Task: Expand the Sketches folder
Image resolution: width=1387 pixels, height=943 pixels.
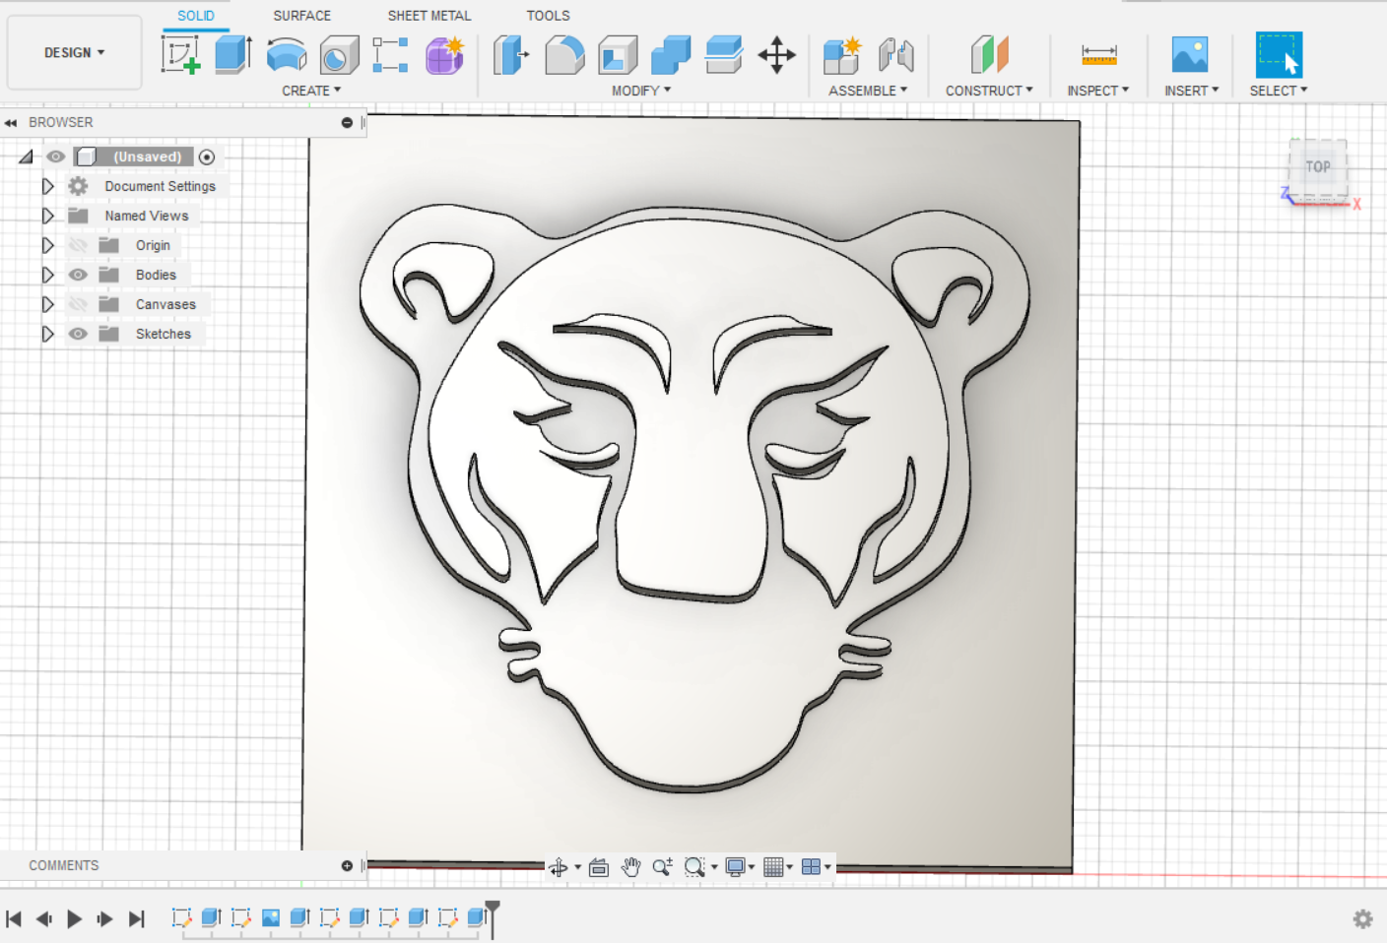Action: tap(47, 334)
